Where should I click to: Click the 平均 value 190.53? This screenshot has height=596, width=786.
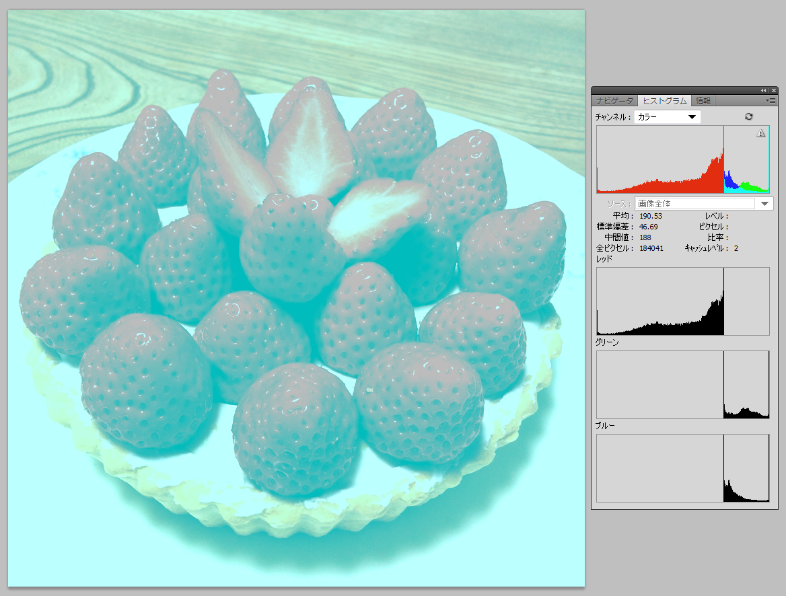(651, 216)
